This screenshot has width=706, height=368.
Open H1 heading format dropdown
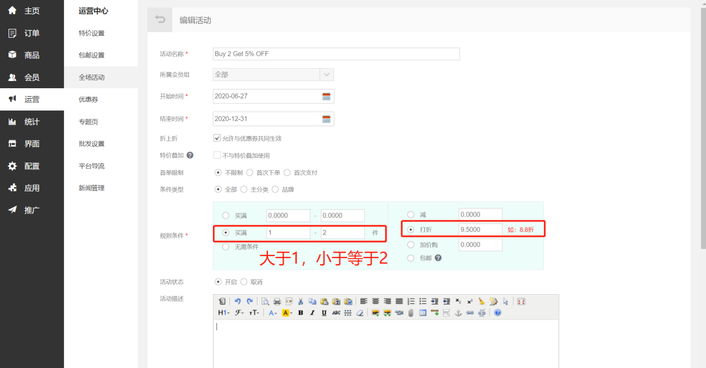[224, 312]
